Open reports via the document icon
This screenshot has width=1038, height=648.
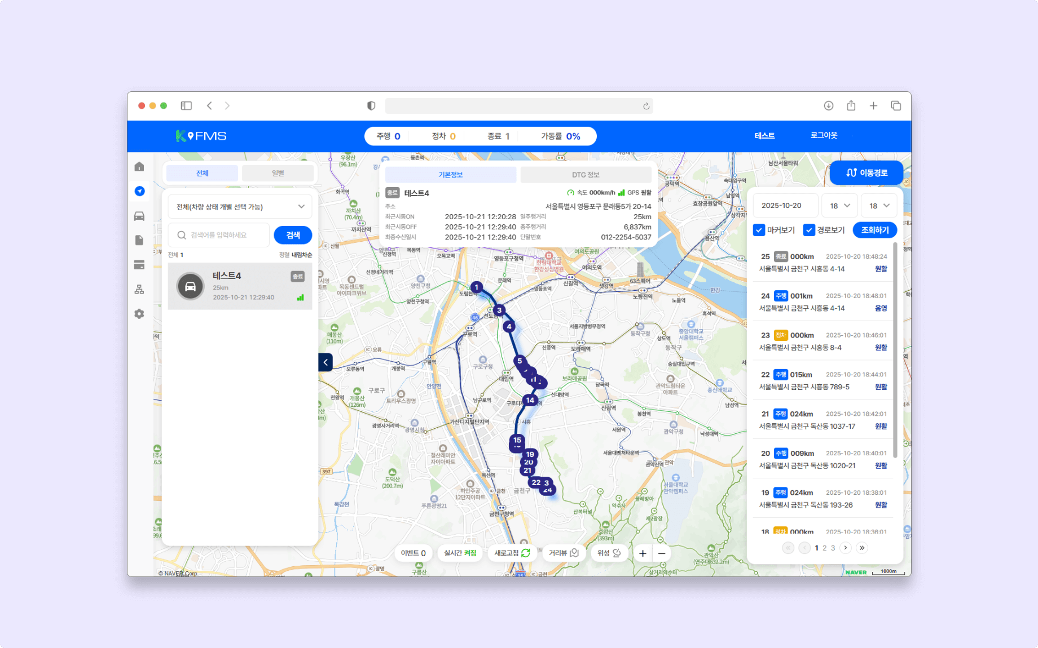click(139, 240)
